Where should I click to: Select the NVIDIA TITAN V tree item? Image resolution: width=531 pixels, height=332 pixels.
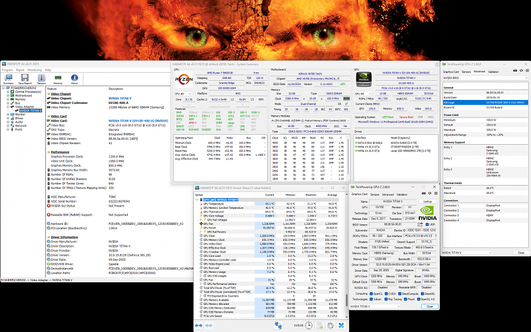click(30, 110)
